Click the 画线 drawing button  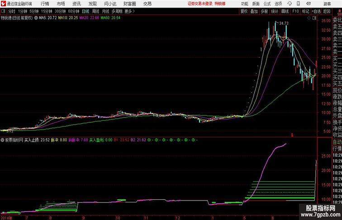tap(285, 11)
